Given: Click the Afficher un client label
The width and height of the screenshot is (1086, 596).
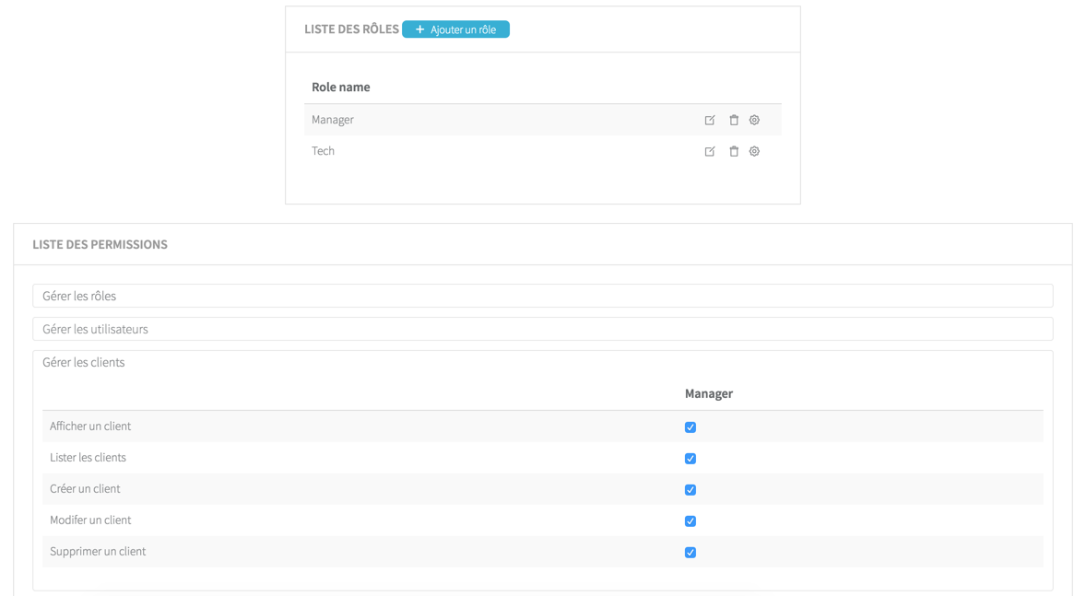Looking at the screenshot, I should tap(90, 426).
